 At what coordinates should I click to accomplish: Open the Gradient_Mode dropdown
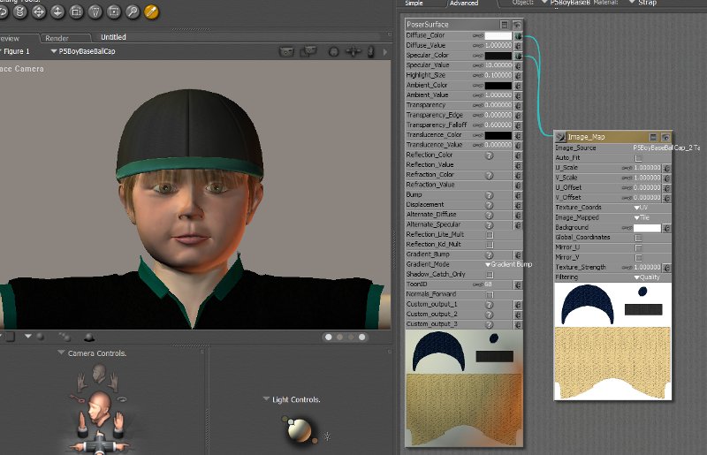pyautogui.click(x=509, y=265)
